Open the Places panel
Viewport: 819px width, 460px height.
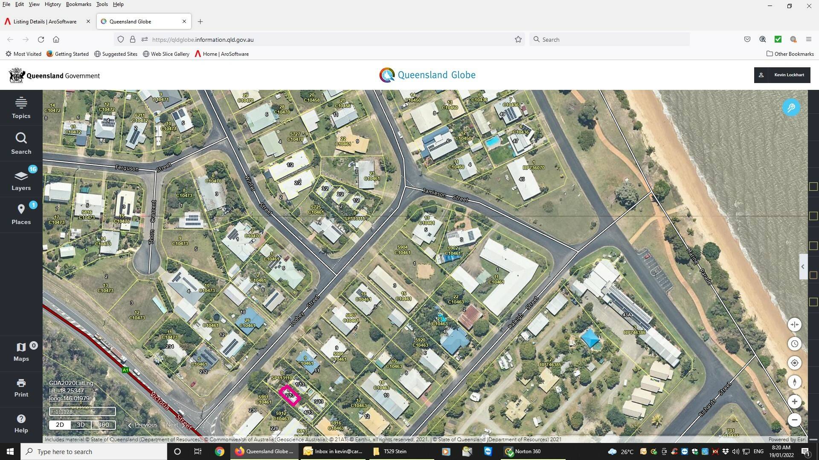point(21,214)
